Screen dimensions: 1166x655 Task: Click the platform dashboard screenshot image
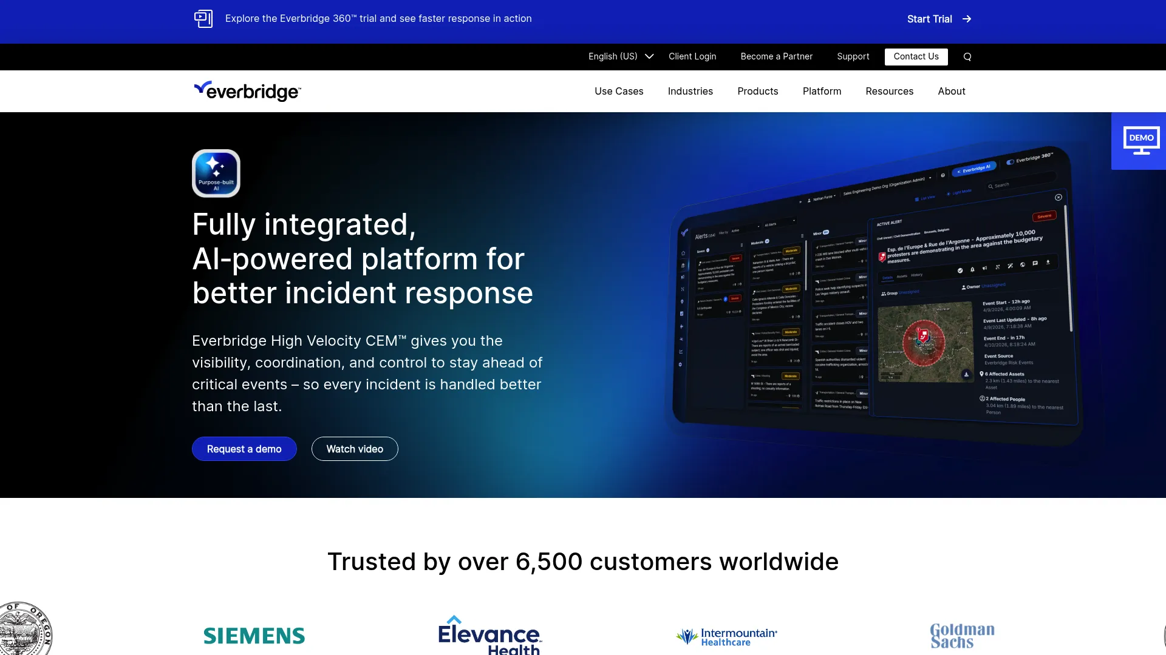click(x=874, y=297)
